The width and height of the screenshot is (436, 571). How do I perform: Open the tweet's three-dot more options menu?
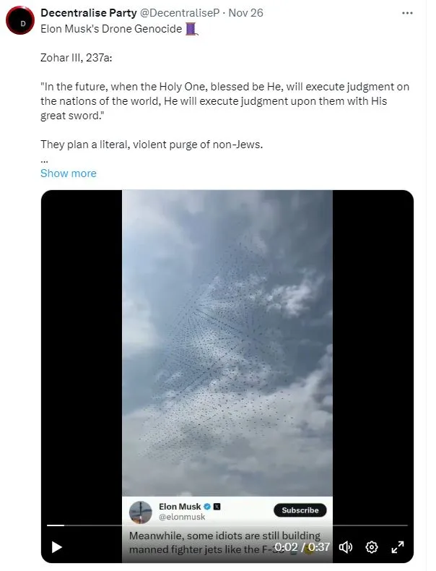click(407, 14)
